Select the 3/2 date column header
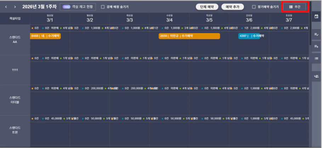The image size is (322, 148). point(90,18)
